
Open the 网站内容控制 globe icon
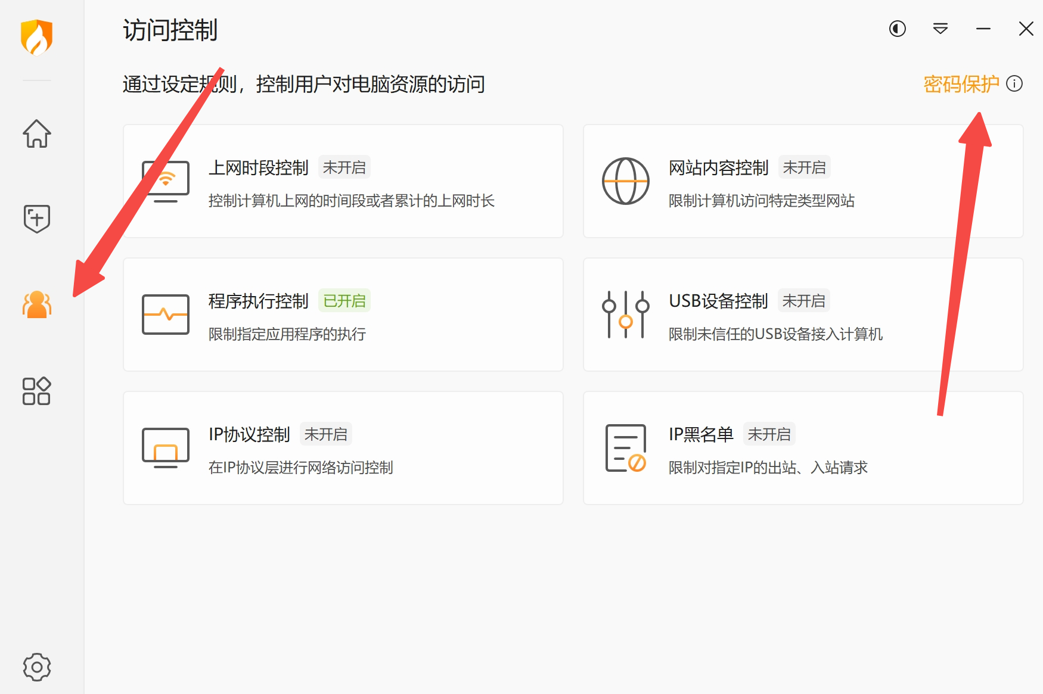point(625,181)
